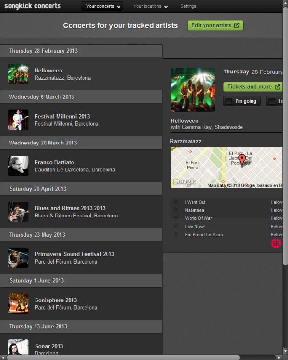The height and width of the screenshot is (360, 288).
Task: Click the with Gamma Ray, Shadowside text
Action: point(207,127)
